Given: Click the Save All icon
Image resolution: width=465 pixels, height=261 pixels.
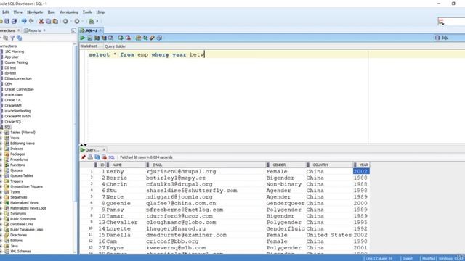Looking at the screenshot, I should point(14,21).
